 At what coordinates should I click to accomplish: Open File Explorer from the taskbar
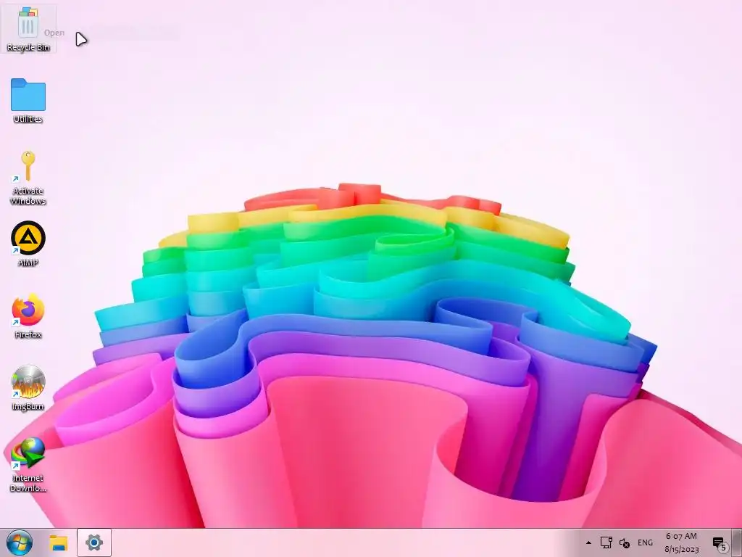tap(59, 542)
